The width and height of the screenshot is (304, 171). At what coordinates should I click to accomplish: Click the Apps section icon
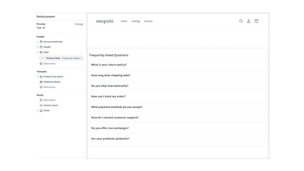pos(41,52)
